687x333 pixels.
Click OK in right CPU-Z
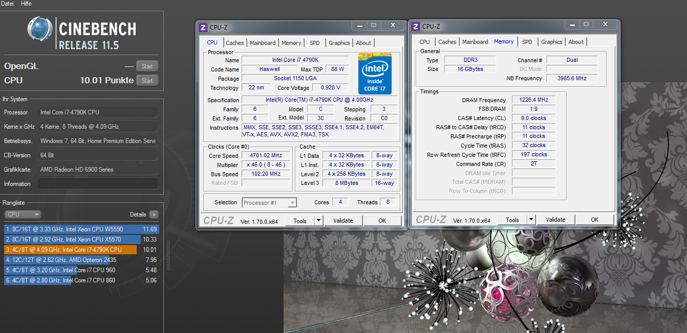click(594, 220)
